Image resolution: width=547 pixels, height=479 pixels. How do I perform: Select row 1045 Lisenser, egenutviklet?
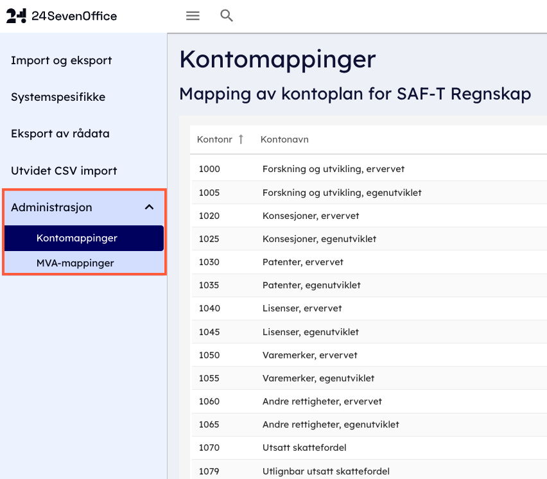(x=311, y=332)
